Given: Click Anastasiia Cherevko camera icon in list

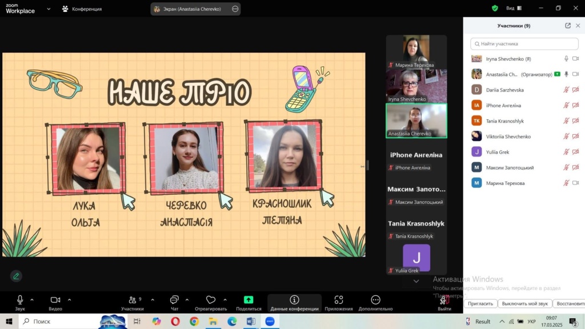Looking at the screenshot, I should tap(576, 74).
